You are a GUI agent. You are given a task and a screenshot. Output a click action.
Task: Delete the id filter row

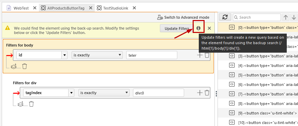[x=207, y=55]
